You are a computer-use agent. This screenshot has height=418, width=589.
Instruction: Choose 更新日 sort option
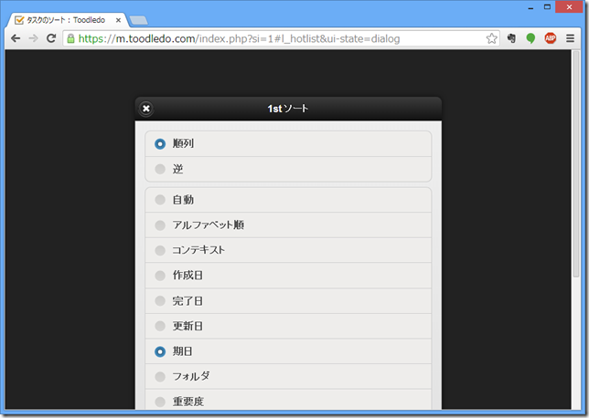point(288,326)
